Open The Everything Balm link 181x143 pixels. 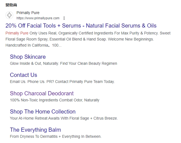[x=35, y=130]
